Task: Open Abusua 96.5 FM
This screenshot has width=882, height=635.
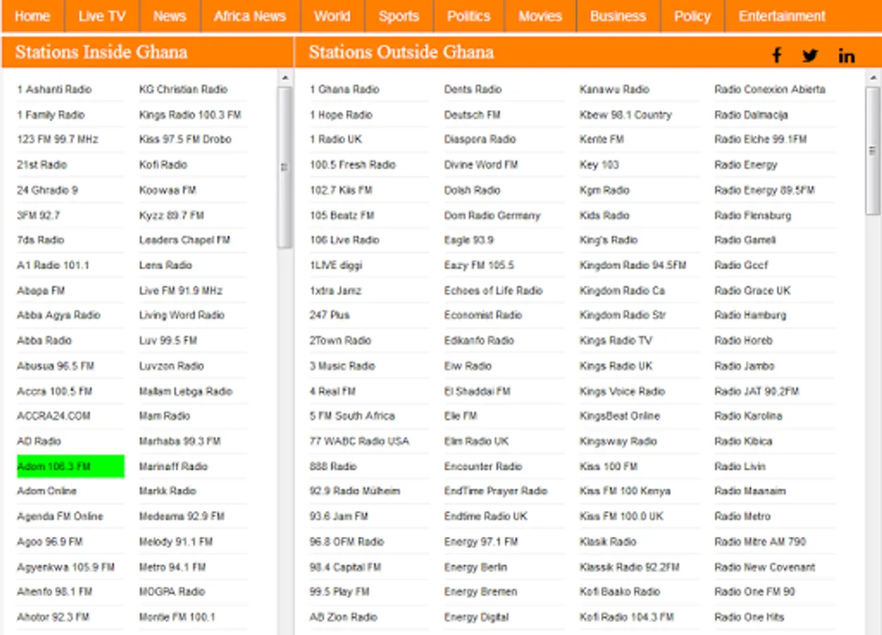Action: (55, 365)
